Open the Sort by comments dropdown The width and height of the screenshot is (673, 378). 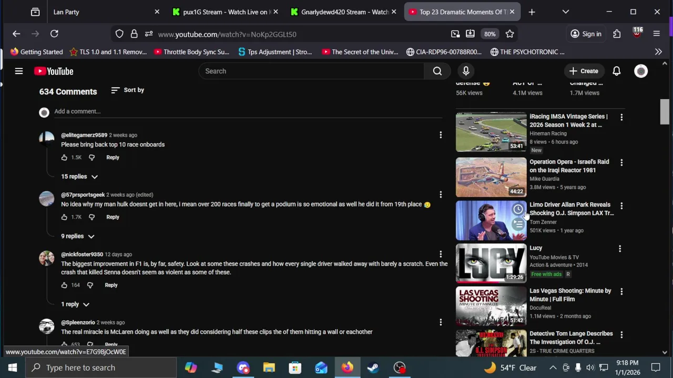click(128, 90)
